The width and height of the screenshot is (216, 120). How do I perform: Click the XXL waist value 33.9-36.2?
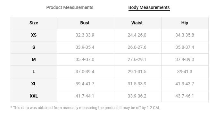click(137, 96)
